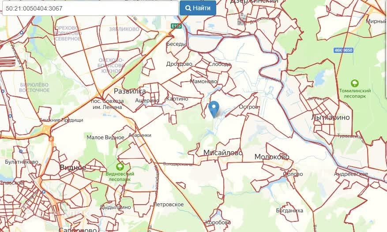Click the Беседы village label
Viewport: 387px width, 232px height.
pos(176,44)
